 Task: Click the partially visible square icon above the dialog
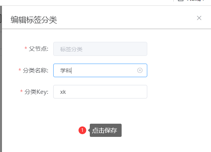click(x=181, y=0)
